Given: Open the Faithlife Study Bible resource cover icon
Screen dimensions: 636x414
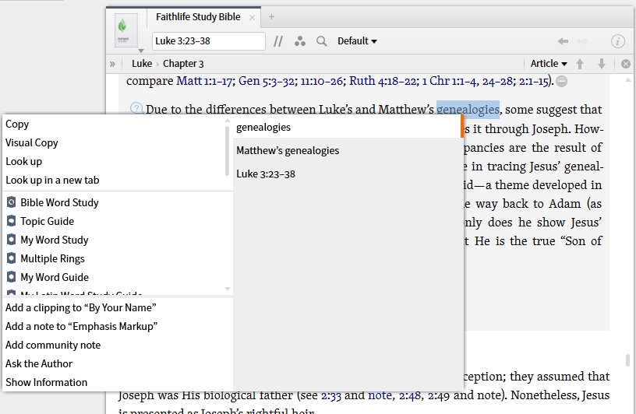Looking at the screenshot, I should 126,30.
